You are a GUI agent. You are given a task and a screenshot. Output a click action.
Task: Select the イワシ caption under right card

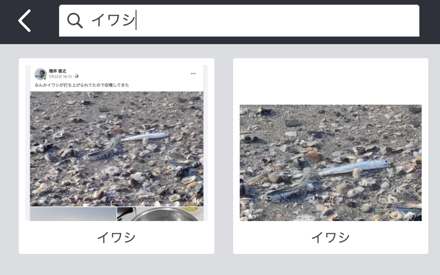[x=331, y=237]
